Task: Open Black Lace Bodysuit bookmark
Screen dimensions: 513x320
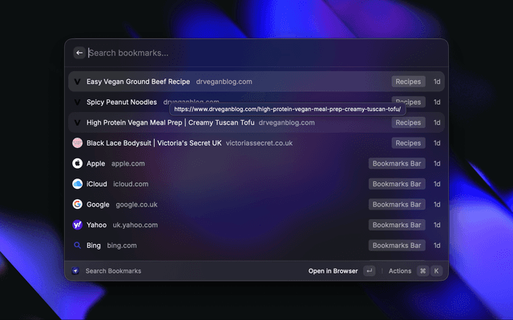Action: click(x=154, y=143)
